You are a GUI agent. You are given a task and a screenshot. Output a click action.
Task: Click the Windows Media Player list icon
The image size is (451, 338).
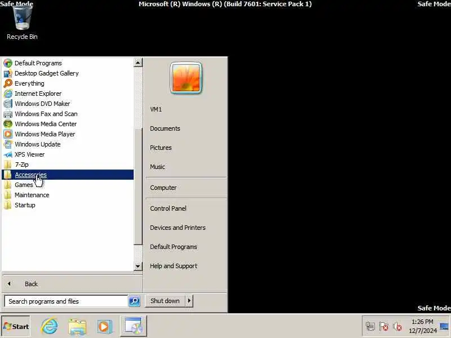click(8, 134)
